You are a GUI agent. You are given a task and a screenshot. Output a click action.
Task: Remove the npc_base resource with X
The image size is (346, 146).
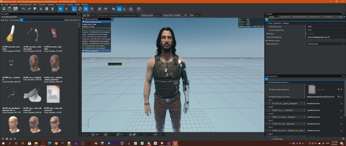click(341, 89)
